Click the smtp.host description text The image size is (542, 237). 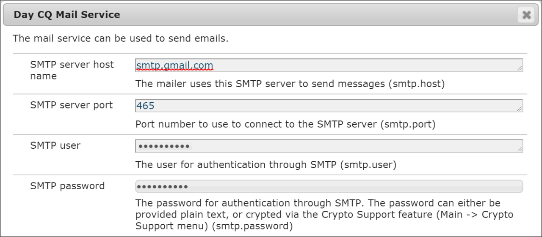[x=290, y=84]
